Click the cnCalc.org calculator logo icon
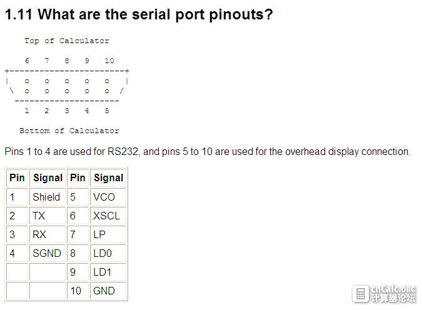This screenshot has width=422, height=310. [360, 294]
